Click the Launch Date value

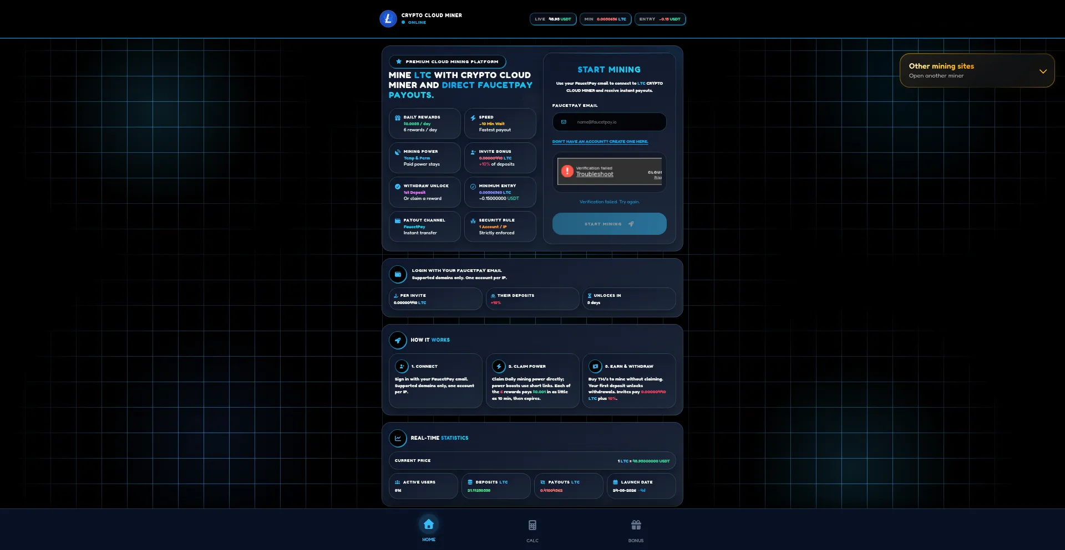point(629,491)
